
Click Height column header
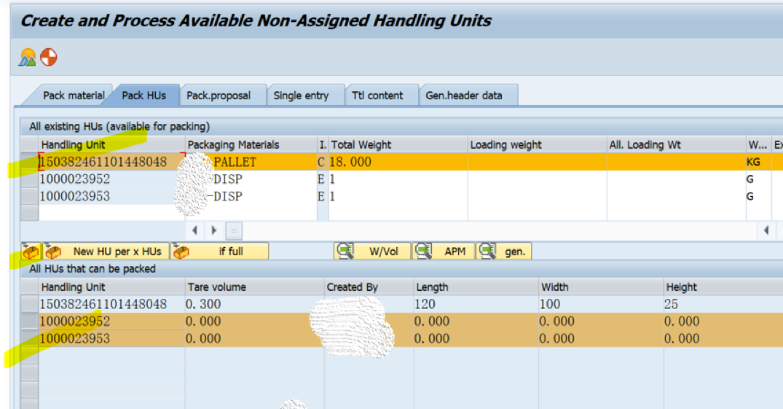click(x=723, y=287)
